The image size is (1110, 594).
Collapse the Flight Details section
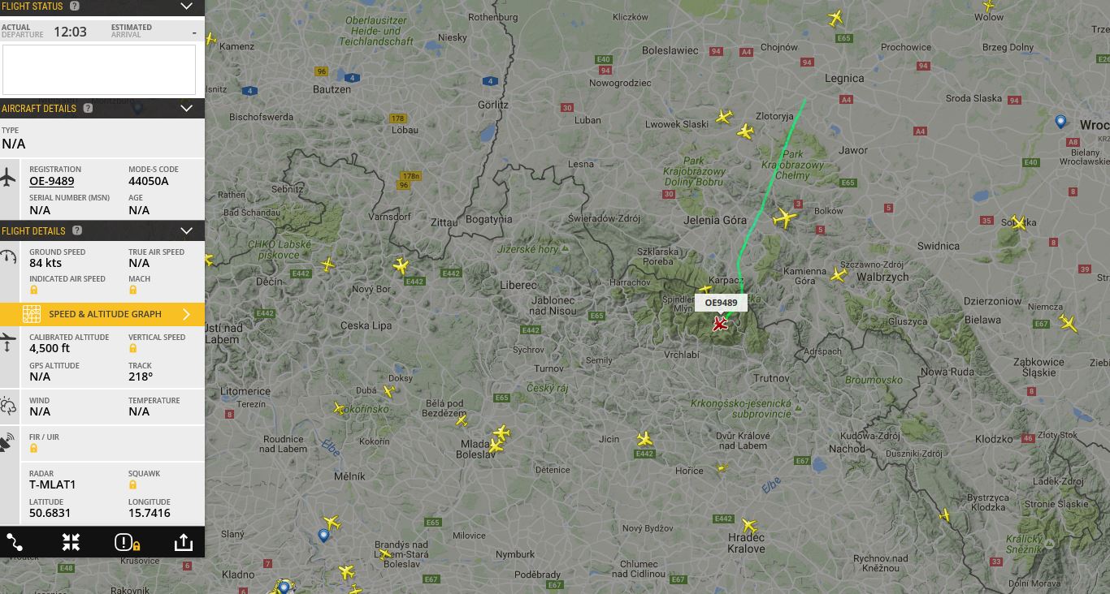pos(186,230)
